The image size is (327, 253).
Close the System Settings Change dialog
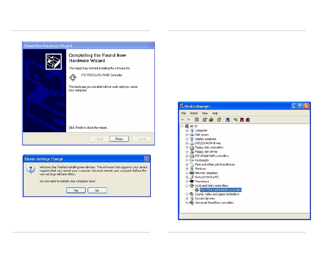147,159
